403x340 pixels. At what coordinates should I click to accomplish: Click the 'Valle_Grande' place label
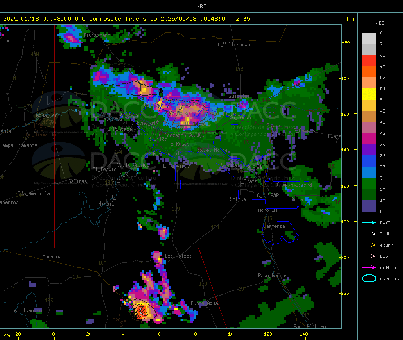133,165
